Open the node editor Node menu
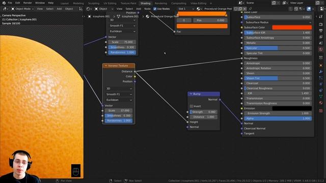Viewport: 326px width, 183px height. pyautogui.click(x=147, y=9)
